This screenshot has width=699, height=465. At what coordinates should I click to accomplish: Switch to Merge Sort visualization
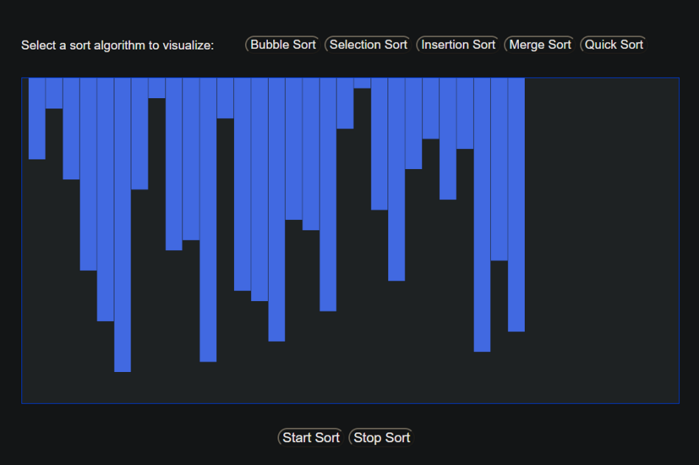(x=540, y=44)
